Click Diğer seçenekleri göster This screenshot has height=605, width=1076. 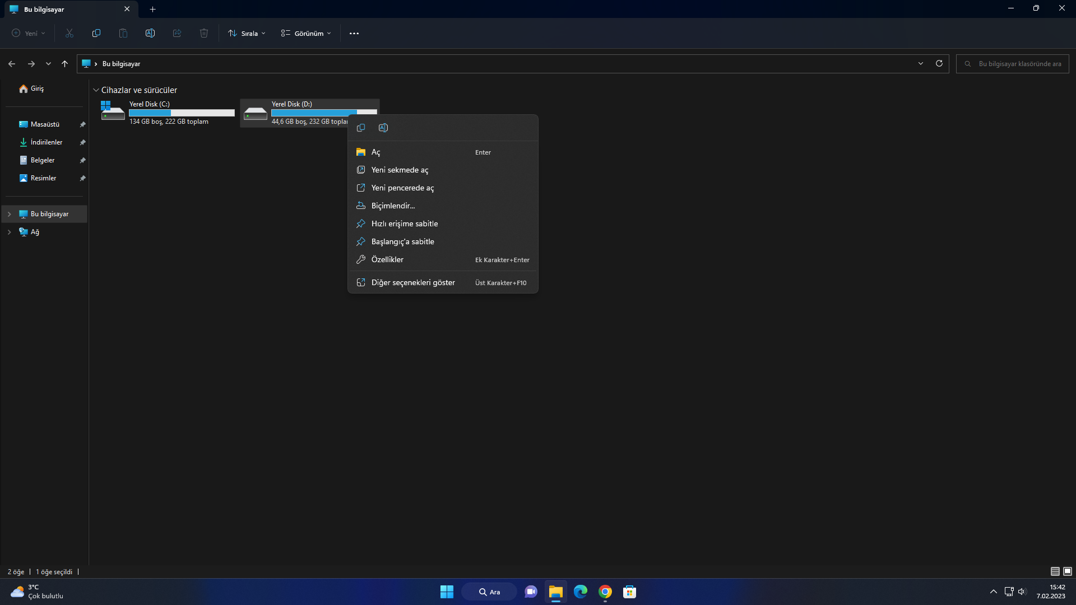[x=443, y=283]
